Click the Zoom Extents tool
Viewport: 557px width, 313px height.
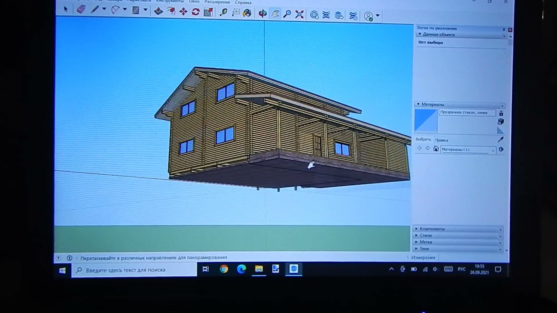coord(299,14)
